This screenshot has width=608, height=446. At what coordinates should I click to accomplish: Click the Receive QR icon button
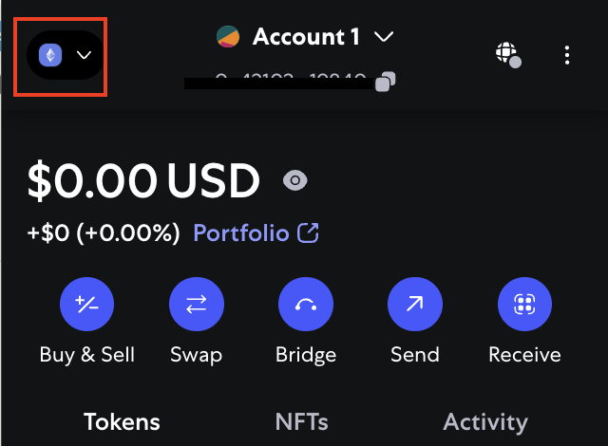pos(524,304)
